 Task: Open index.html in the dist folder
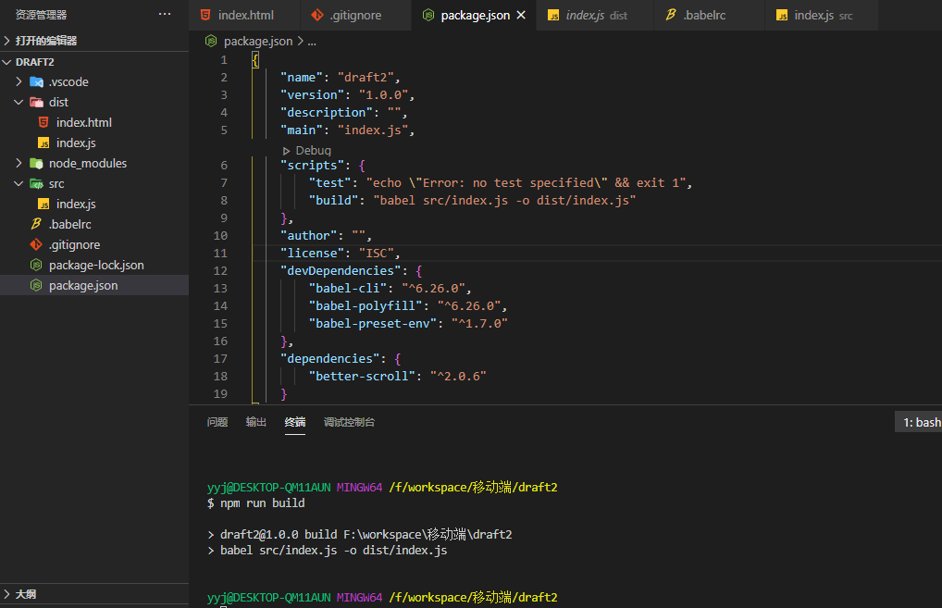tap(83, 122)
